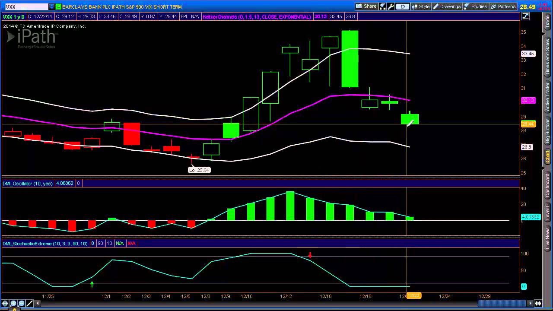This screenshot has width=553, height=311.
Task: Open the Share menu
Action: click(x=366, y=6)
